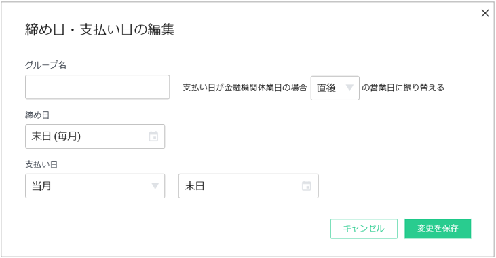This screenshot has width=496, height=258.
Task: Click the text の営業日に振り替える
Action: 403,88
